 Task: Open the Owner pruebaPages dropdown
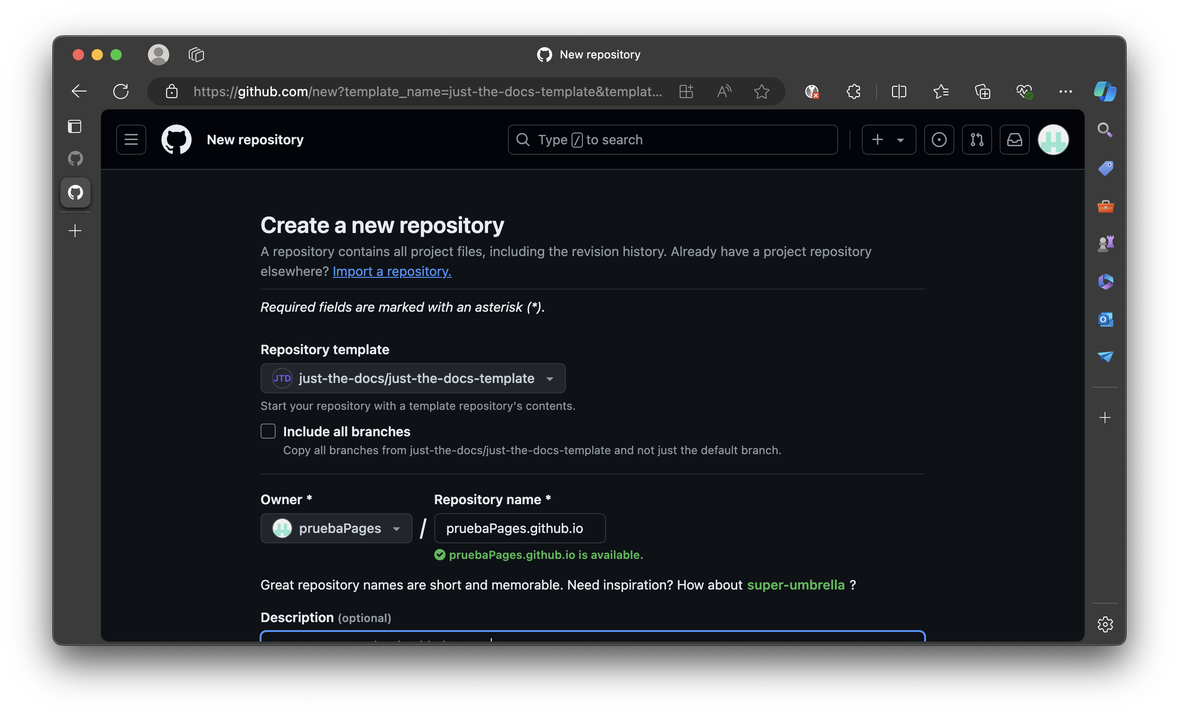click(x=337, y=529)
